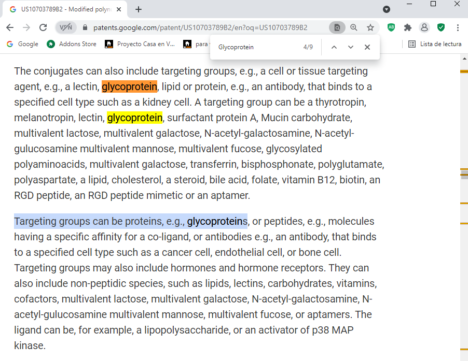Close the find-in-page bar

coord(367,47)
